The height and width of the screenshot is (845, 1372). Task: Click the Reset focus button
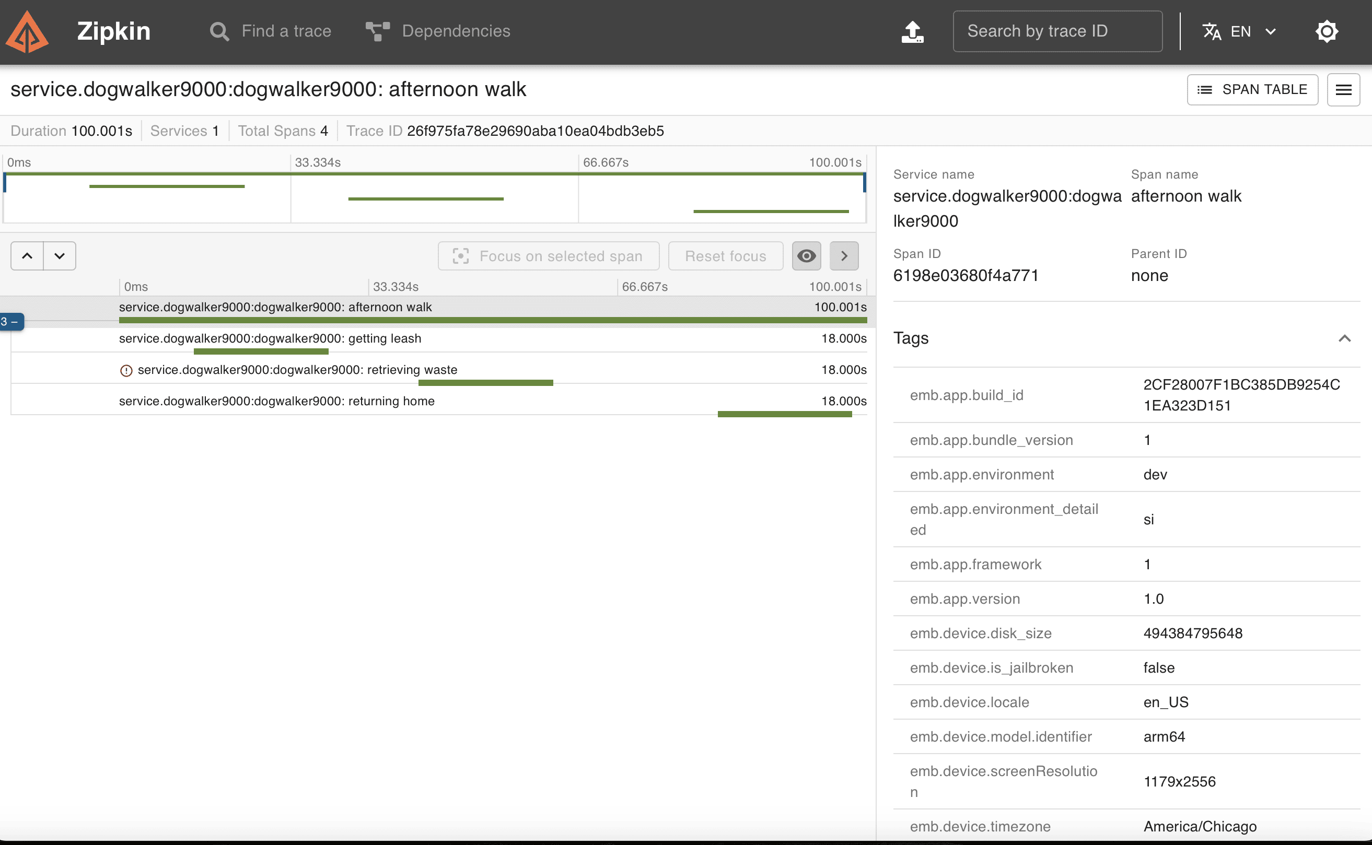tap(726, 256)
